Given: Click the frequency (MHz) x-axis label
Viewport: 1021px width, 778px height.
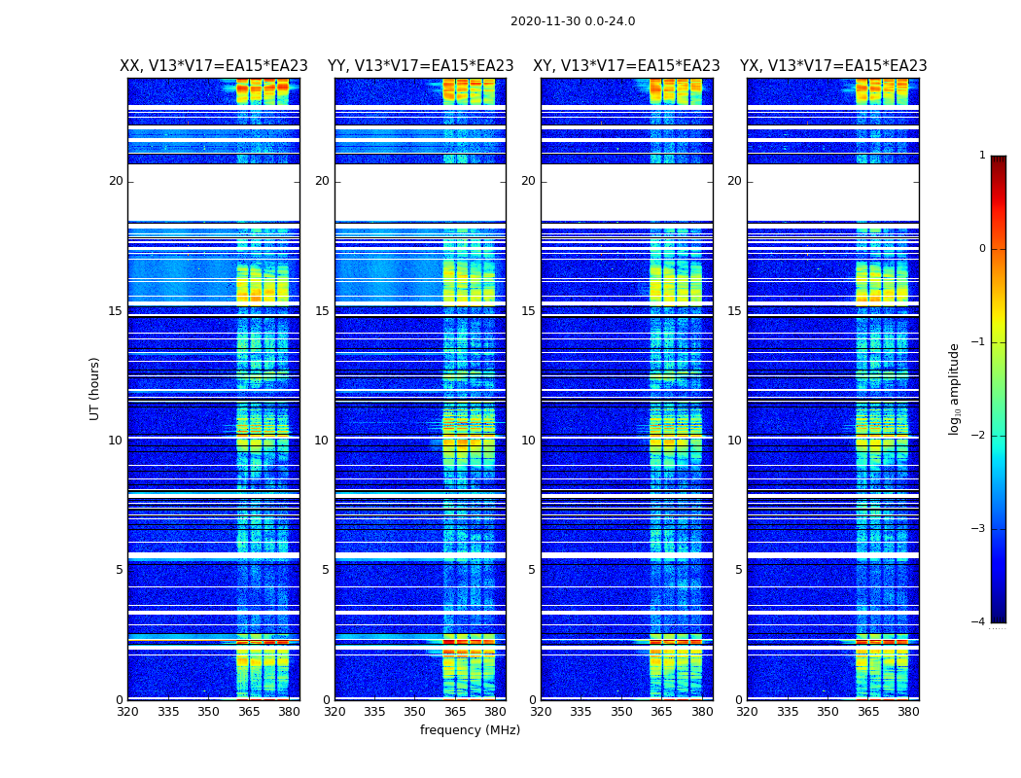Looking at the screenshot, I should 470,729.
